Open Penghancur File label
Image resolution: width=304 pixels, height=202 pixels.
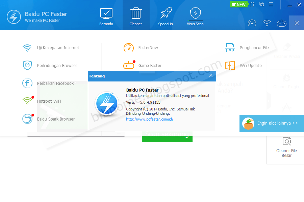254,48
